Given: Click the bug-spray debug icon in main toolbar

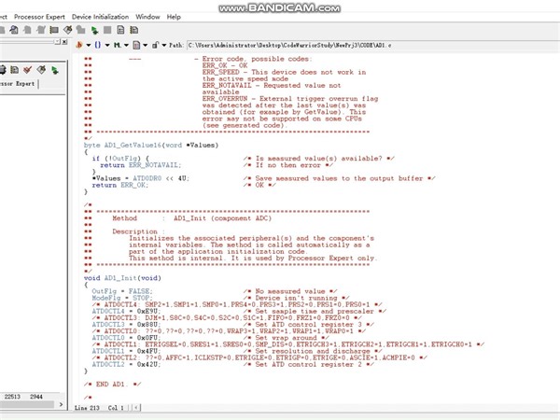Looking at the screenshot, I should 67,30.
